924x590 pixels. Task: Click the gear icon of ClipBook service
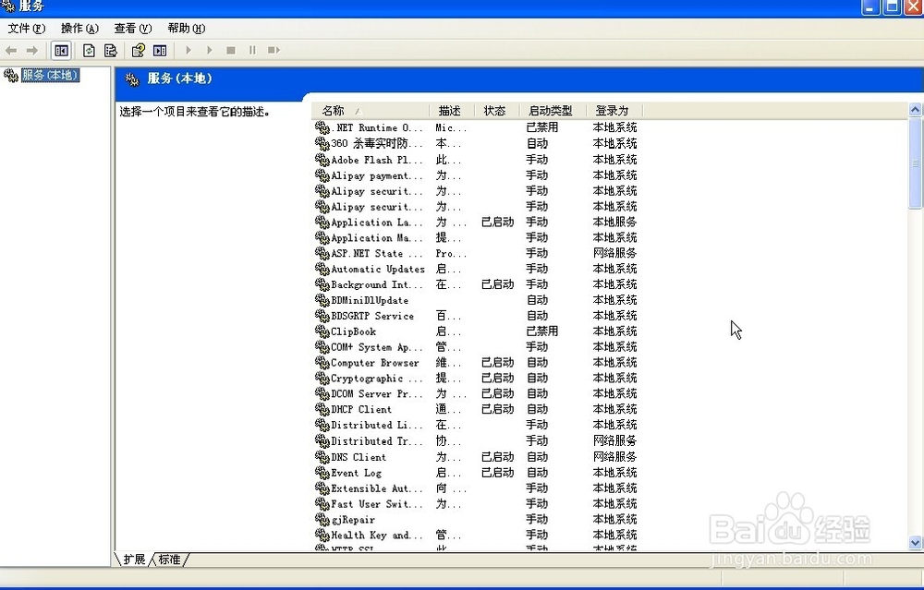[x=322, y=331]
